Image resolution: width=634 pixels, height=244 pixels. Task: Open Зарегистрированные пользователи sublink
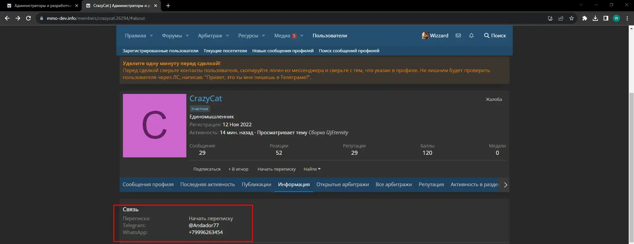click(160, 51)
